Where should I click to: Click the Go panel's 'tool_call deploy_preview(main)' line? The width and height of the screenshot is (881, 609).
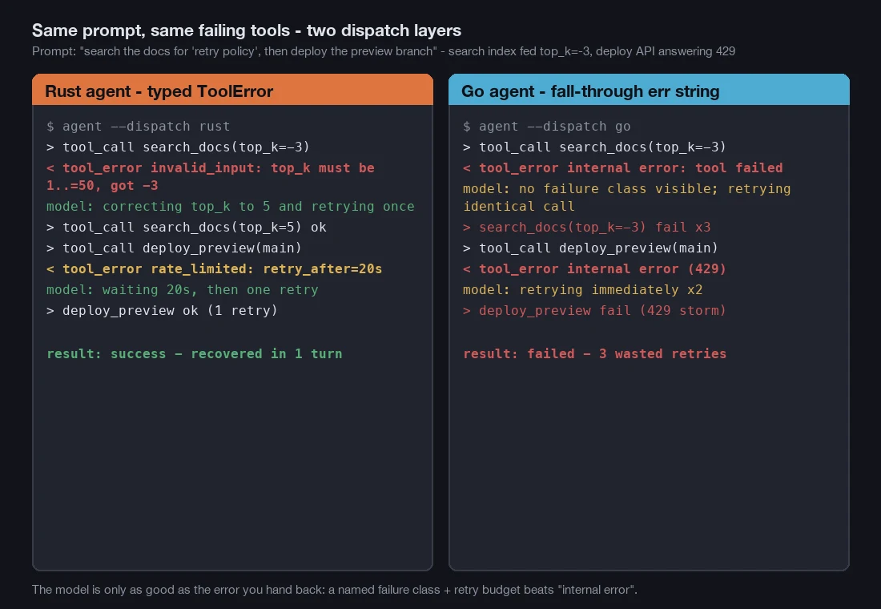[590, 248]
